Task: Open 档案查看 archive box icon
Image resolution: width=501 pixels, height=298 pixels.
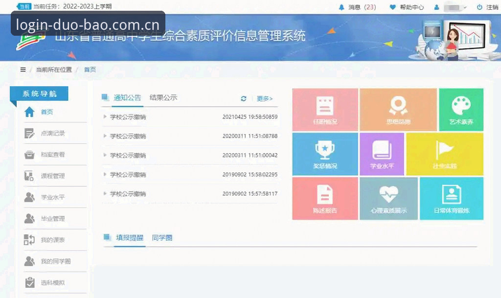Action: click(29, 155)
